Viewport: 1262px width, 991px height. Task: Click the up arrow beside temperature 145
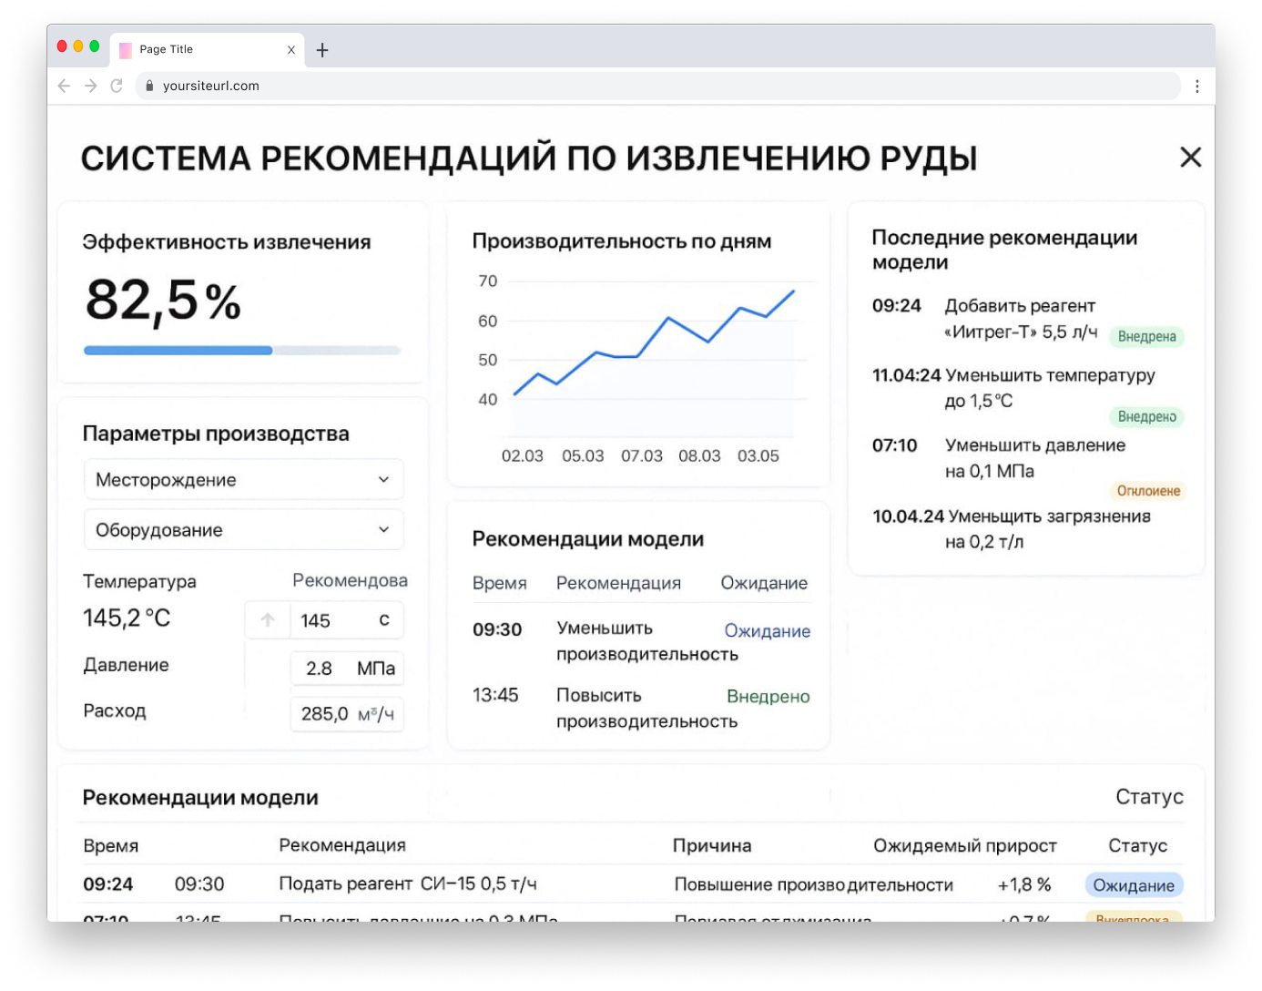coord(268,620)
